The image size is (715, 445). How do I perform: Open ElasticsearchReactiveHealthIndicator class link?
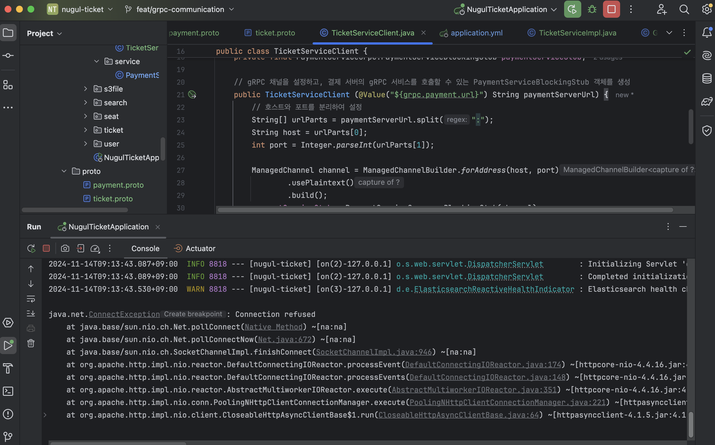(x=494, y=289)
